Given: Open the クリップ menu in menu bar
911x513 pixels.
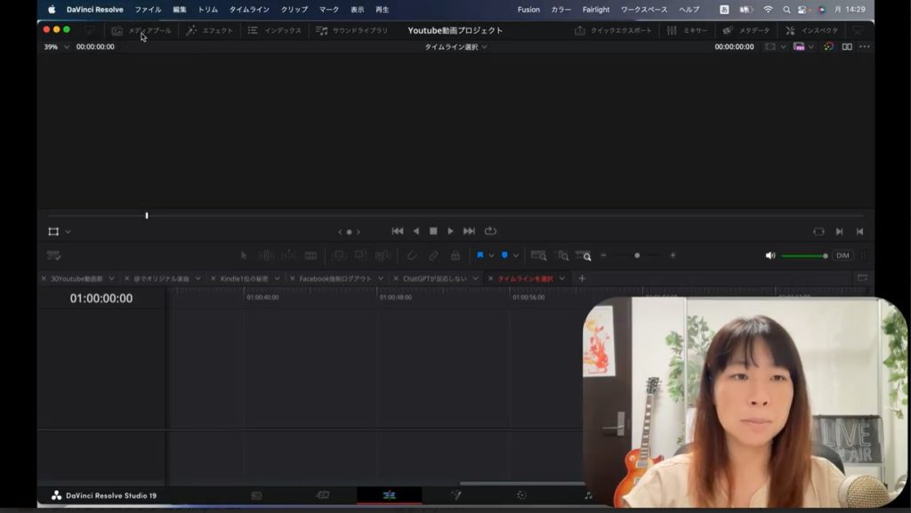Looking at the screenshot, I should pyautogui.click(x=294, y=10).
